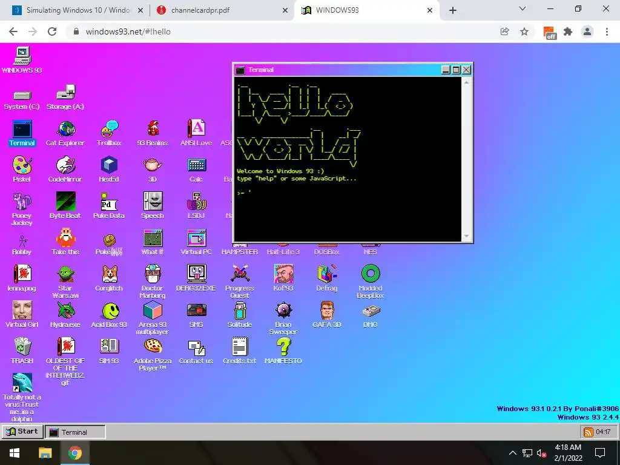Launch the GAFA 3D icon

click(326, 311)
